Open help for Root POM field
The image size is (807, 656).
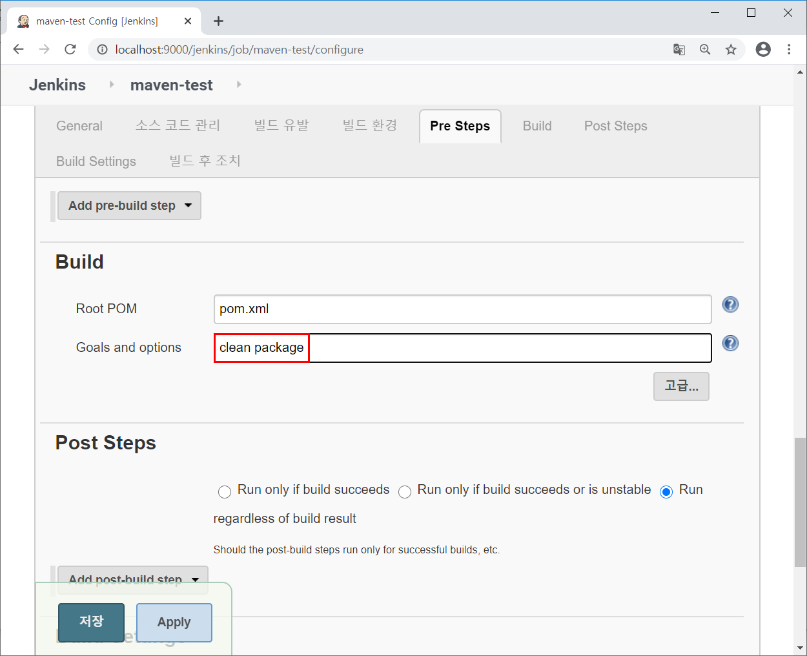[x=730, y=304]
